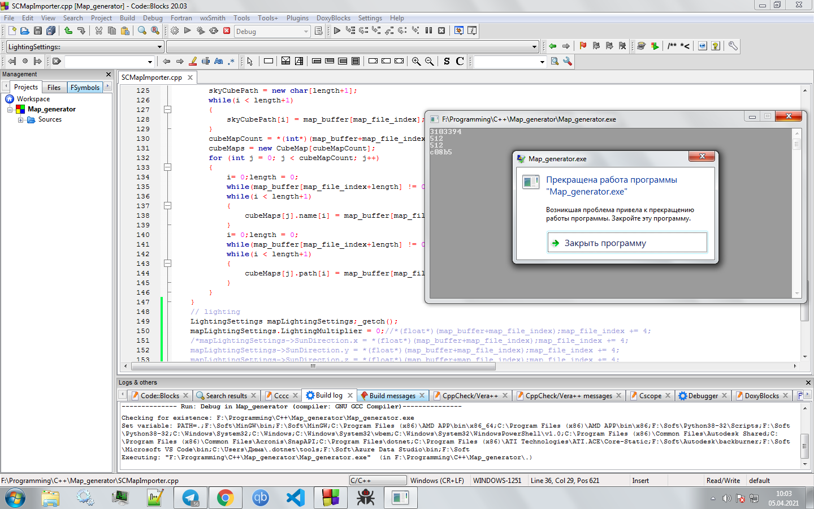The image size is (814, 509).
Task: Click the Toggle bookmark red flag icon
Action: [x=583, y=46]
